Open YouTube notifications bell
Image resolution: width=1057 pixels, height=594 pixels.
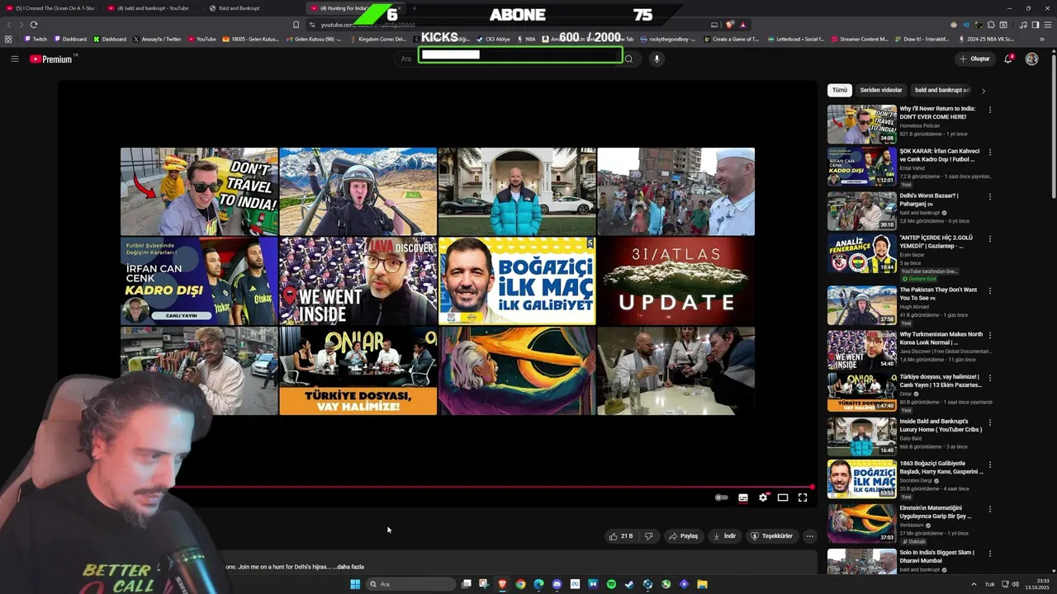[1008, 59]
